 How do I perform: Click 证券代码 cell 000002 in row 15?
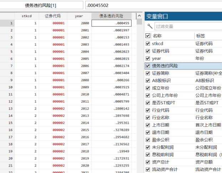53,123
